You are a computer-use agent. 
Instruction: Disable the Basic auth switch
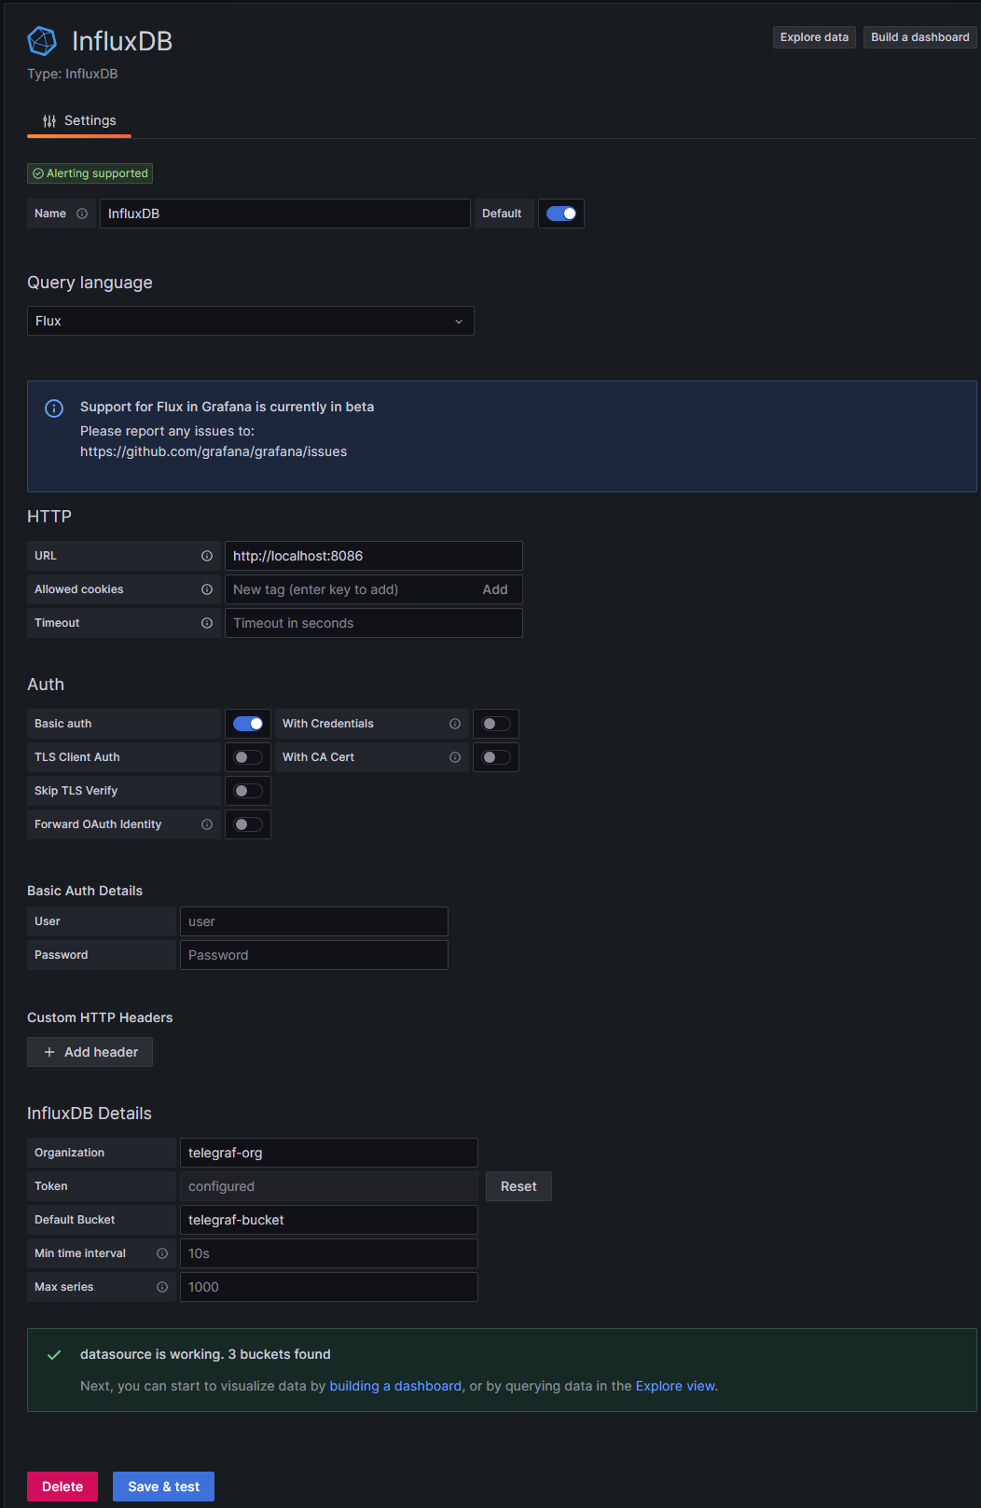click(x=248, y=724)
